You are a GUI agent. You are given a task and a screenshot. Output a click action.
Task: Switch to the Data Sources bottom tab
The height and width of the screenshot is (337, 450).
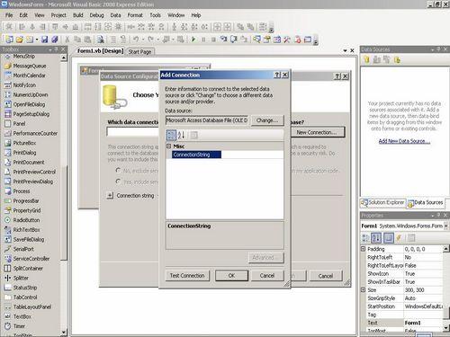coord(426,203)
